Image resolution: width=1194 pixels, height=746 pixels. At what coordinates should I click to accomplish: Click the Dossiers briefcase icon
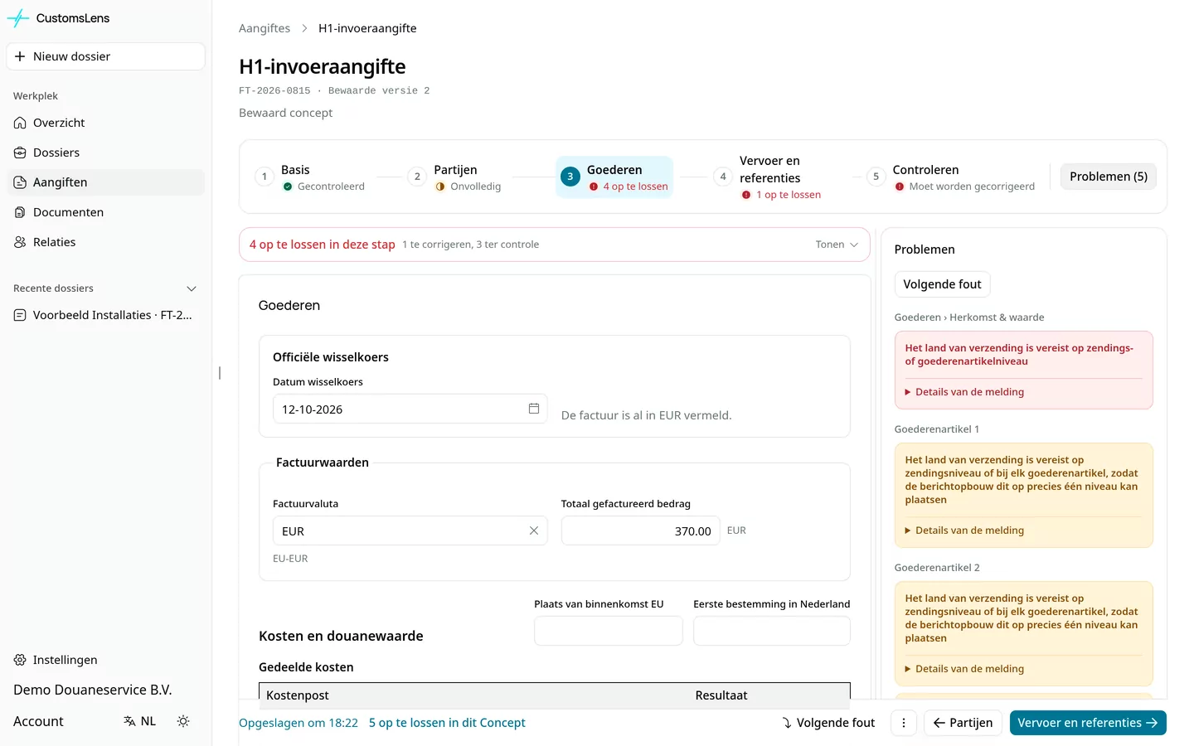[x=20, y=153]
